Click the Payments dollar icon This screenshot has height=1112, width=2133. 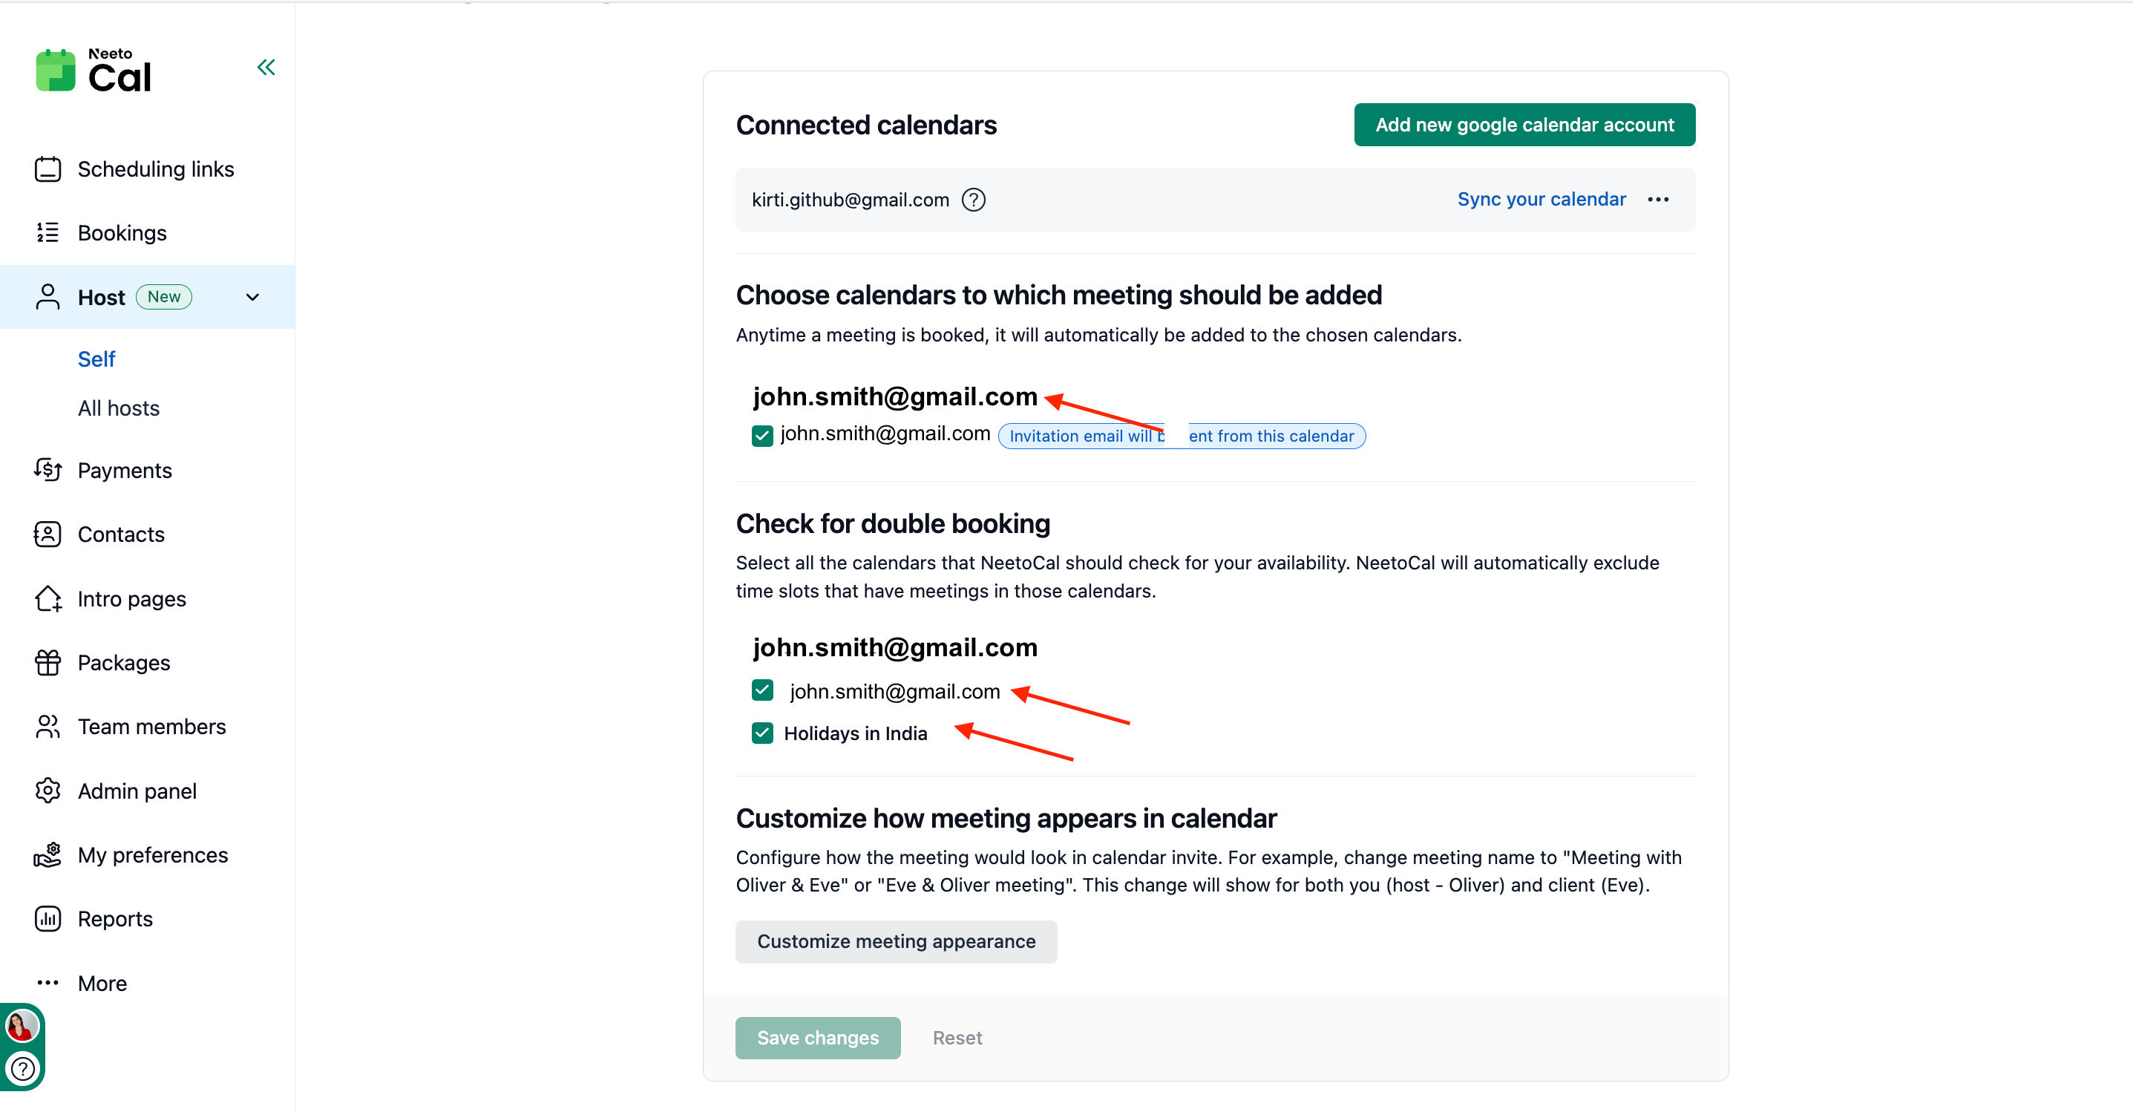(48, 471)
